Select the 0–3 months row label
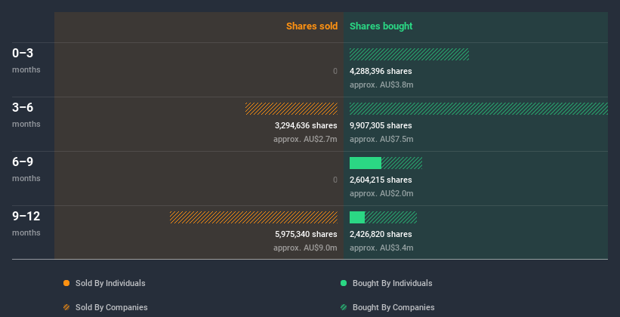This screenshot has width=620, height=317. pyautogui.click(x=23, y=54)
